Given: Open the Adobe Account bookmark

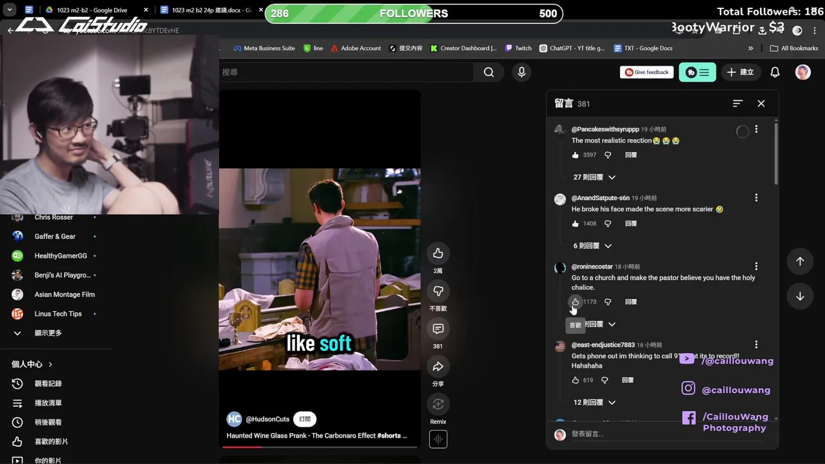Looking at the screenshot, I should tap(356, 48).
